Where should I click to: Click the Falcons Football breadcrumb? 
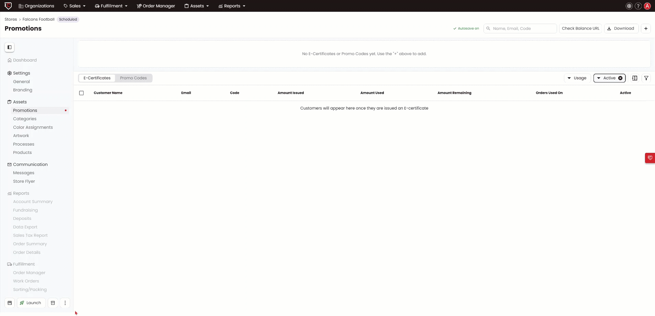pyautogui.click(x=38, y=19)
